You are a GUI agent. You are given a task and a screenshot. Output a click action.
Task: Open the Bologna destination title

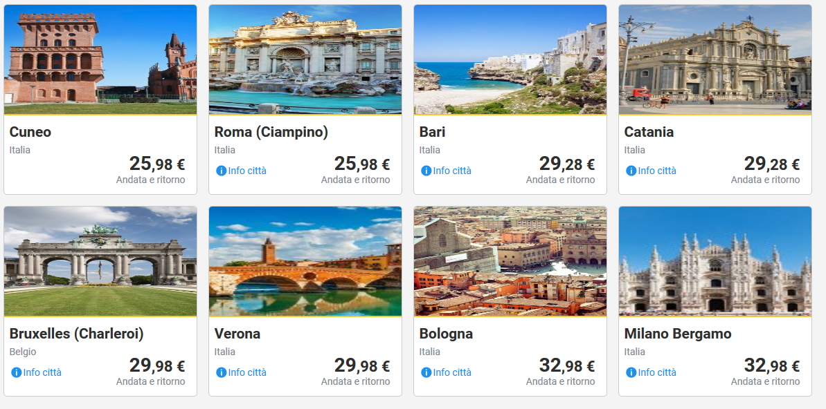pos(446,334)
